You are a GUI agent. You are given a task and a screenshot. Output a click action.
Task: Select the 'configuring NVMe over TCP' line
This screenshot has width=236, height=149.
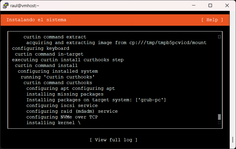[62, 117]
